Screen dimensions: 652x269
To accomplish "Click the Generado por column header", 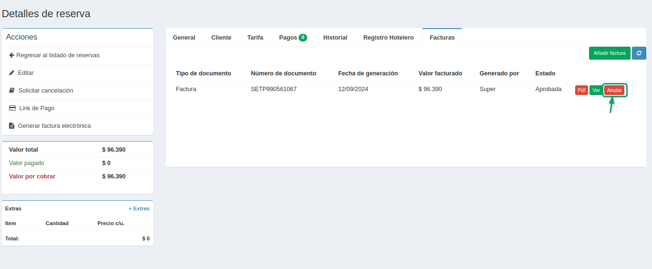I will point(499,73).
